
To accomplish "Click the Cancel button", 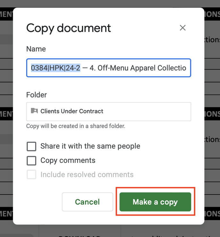I will click(87, 202).
